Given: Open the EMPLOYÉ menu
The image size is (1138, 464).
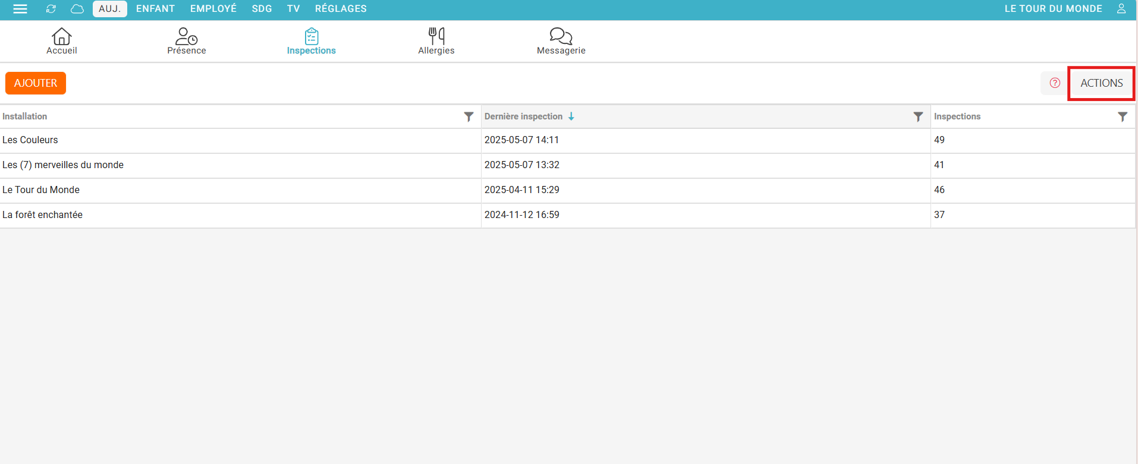Looking at the screenshot, I should click(213, 9).
